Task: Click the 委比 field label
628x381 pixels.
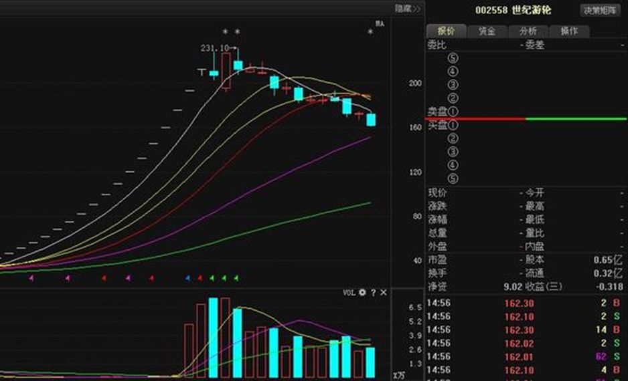Action: [437, 45]
